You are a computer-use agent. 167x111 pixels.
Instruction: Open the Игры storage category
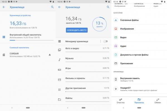(83, 70)
